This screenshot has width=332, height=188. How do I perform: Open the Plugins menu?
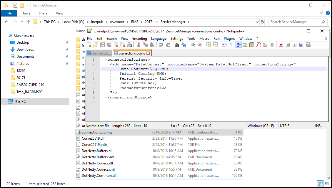(230, 39)
